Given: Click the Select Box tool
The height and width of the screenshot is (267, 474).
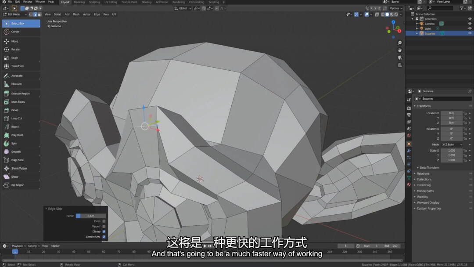Looking at the screenshot, I should [21, 23].
